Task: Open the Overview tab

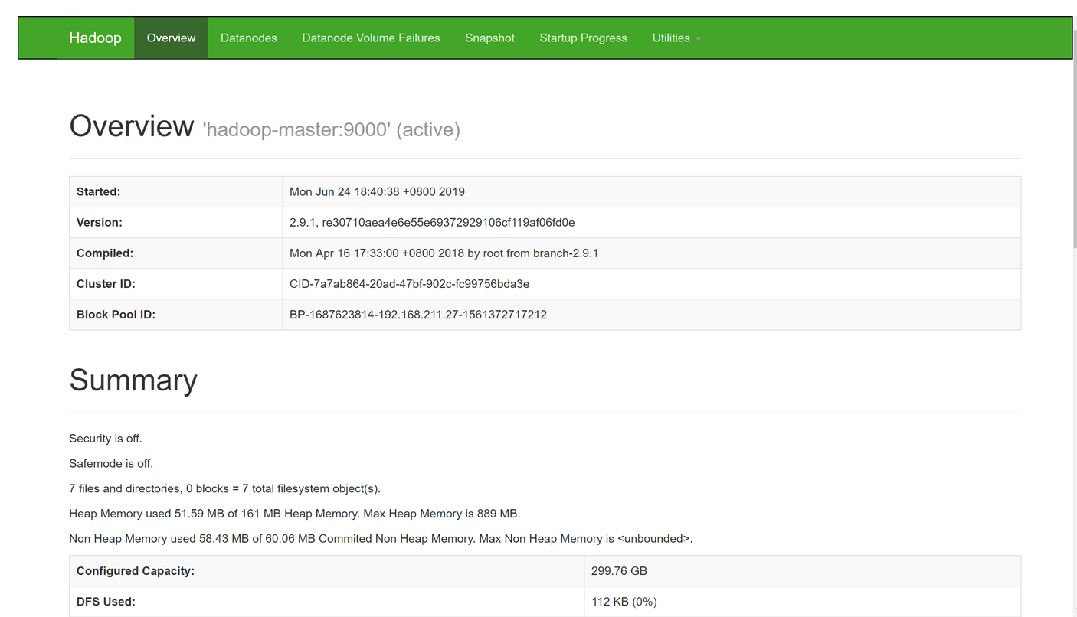Action: 171,38
